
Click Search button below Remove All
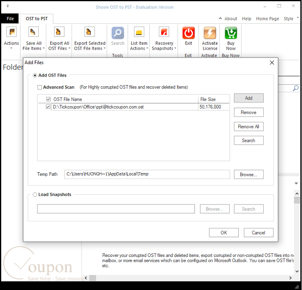(x=249, y=140)
